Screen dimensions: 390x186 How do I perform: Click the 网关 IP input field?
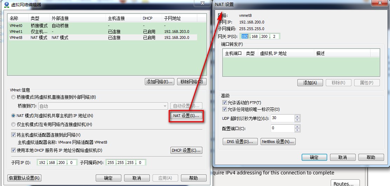[x=260, y=36]
